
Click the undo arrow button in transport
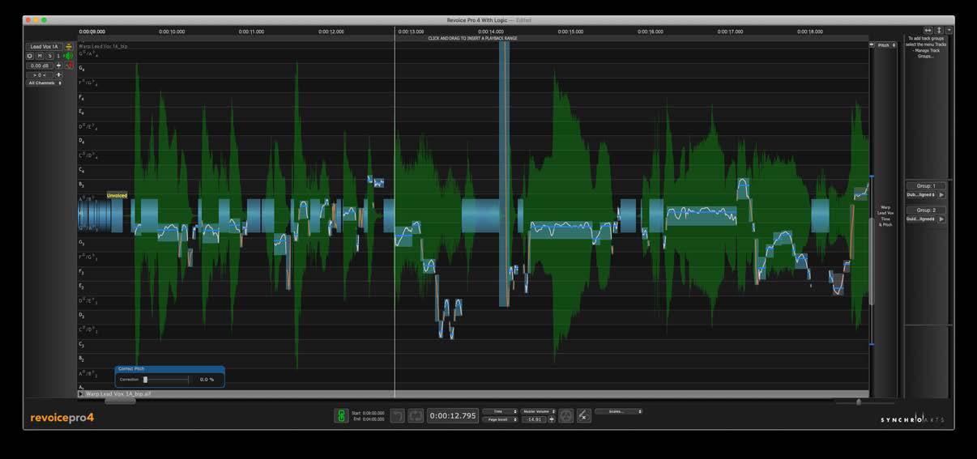point(397,415)
